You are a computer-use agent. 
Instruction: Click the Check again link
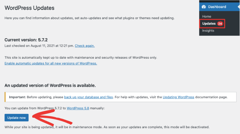(85, 46)
